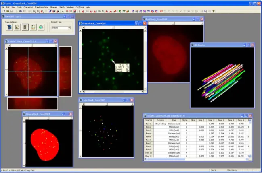Click the colored tracks image in 4D Tracks window
The height and width of the screenshot is (173, 262).
point(222,78)
